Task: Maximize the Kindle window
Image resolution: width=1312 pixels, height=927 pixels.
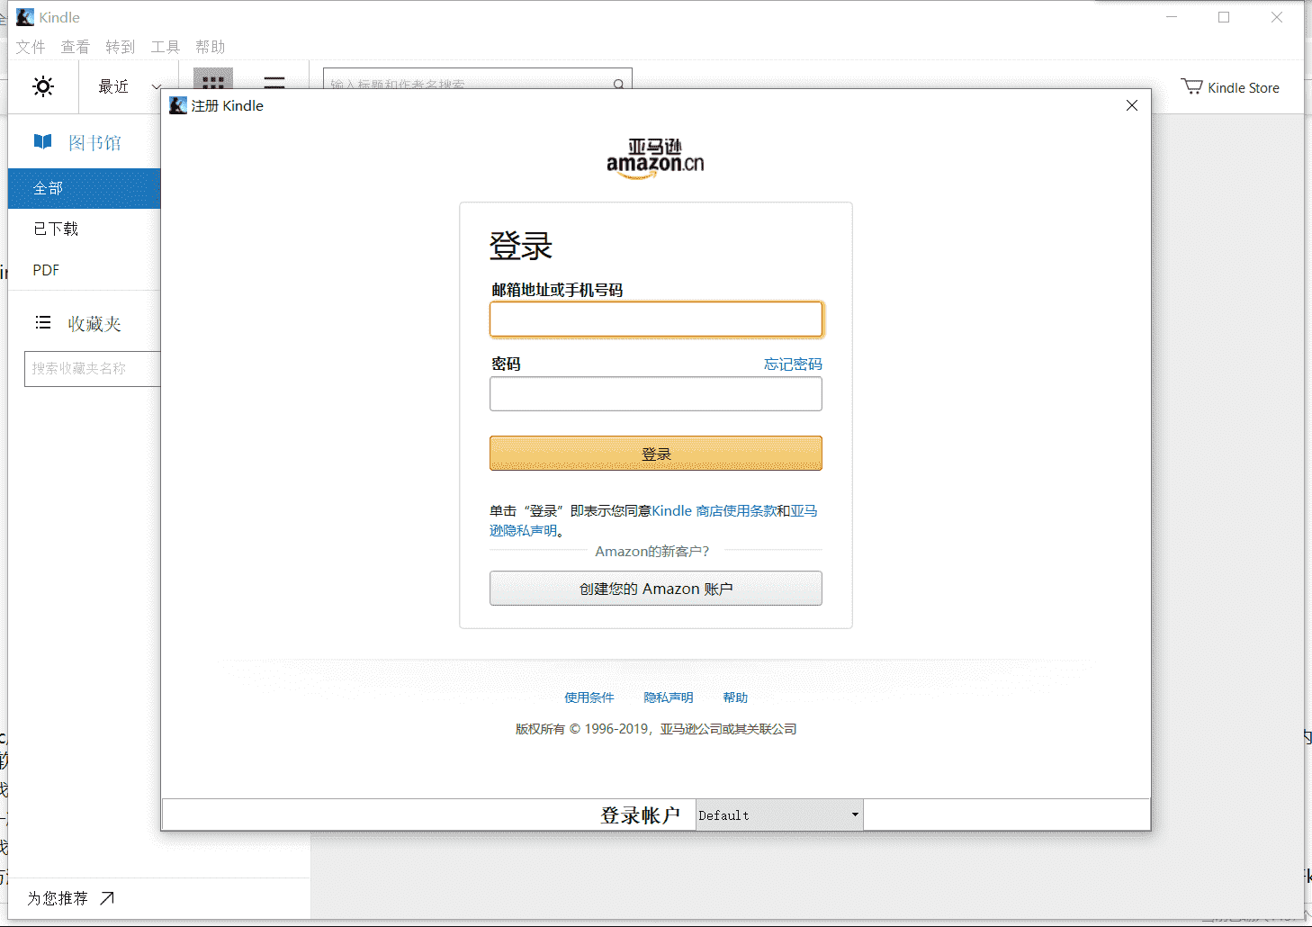Action: pos(1224,17)
